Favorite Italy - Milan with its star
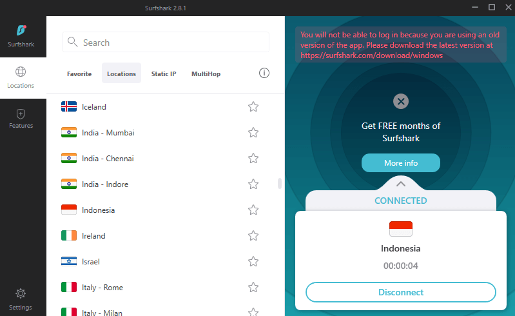This screenshot has width=515, height=316. point(253,311)
